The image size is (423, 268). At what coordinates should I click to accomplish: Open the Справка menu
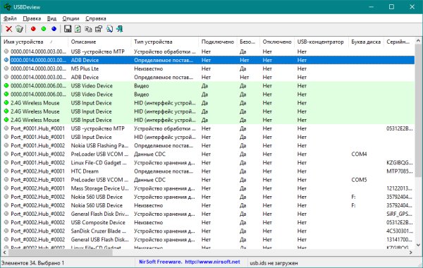(x=95, y=18)
